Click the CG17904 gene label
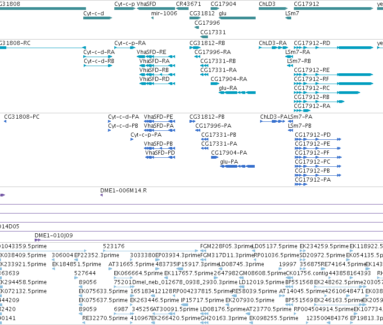 pos(224,4)
